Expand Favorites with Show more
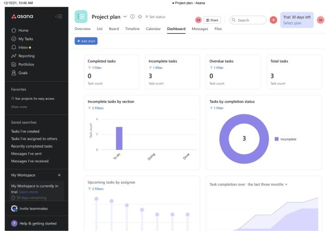Screen dimensions: 326x231 [19, 107]
